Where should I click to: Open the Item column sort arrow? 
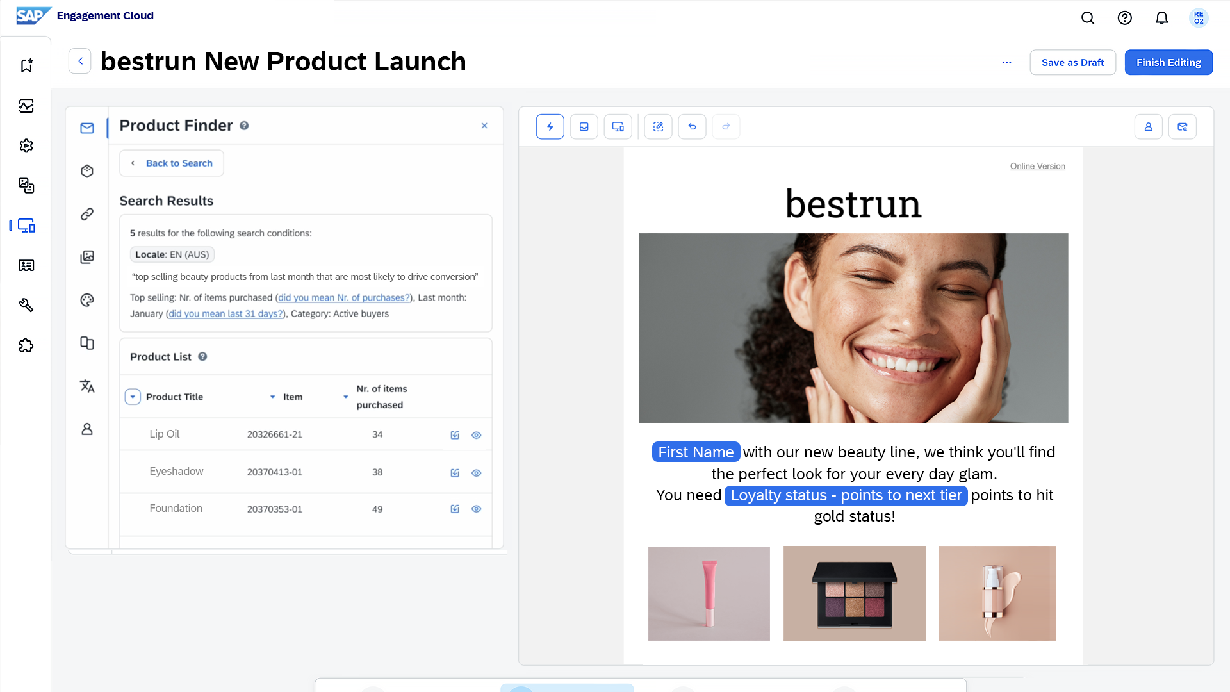coord(346,397)
